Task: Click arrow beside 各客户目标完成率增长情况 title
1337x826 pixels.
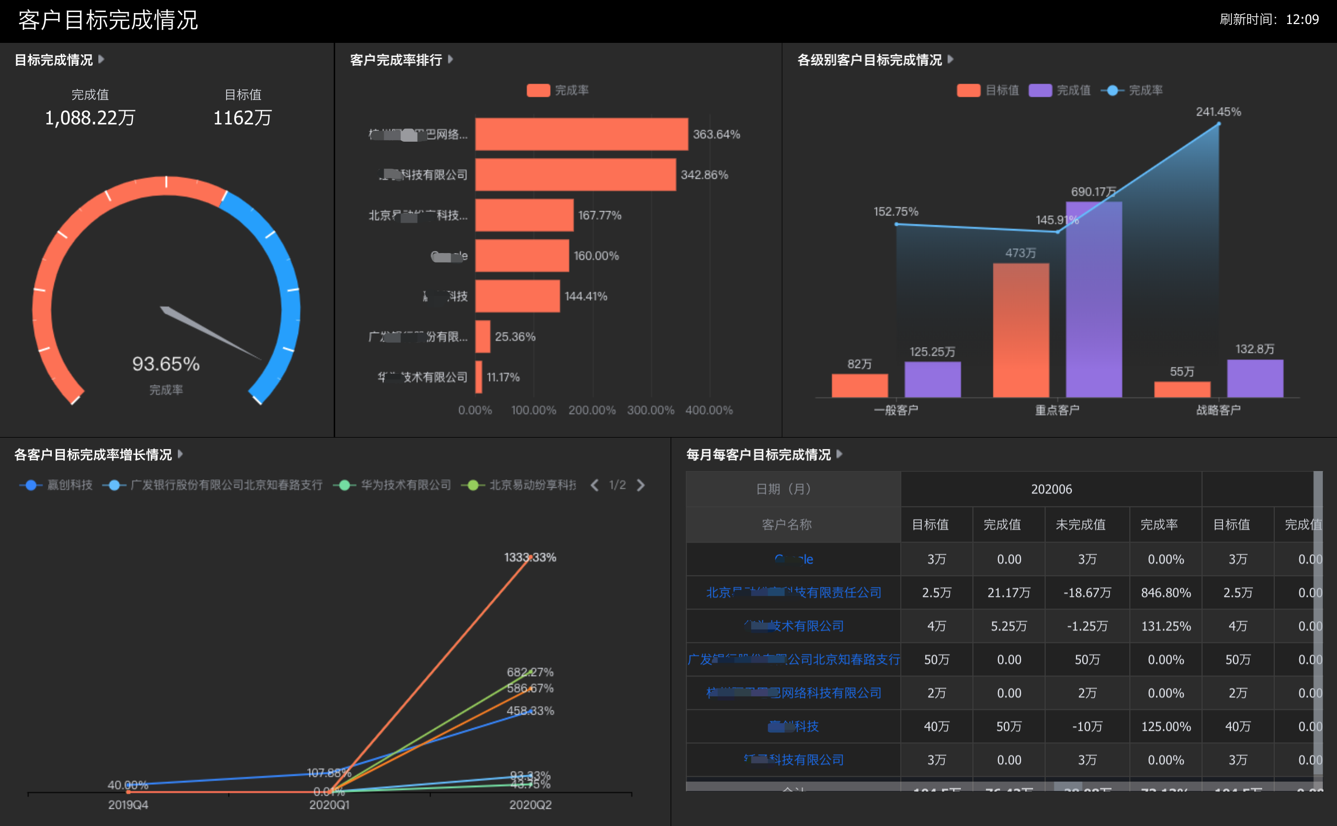Action: tap(180, 454)
